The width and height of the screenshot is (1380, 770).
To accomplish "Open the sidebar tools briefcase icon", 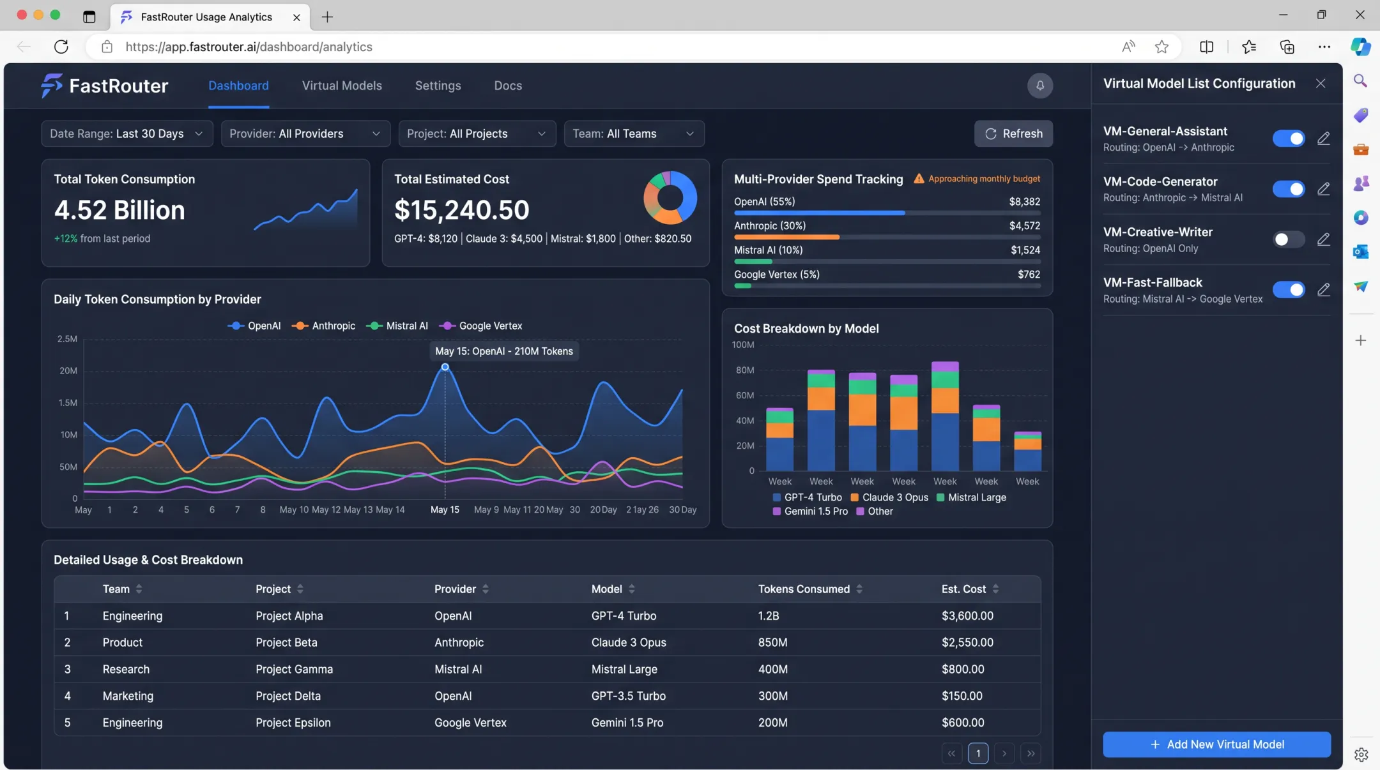I will point(1360,149).
